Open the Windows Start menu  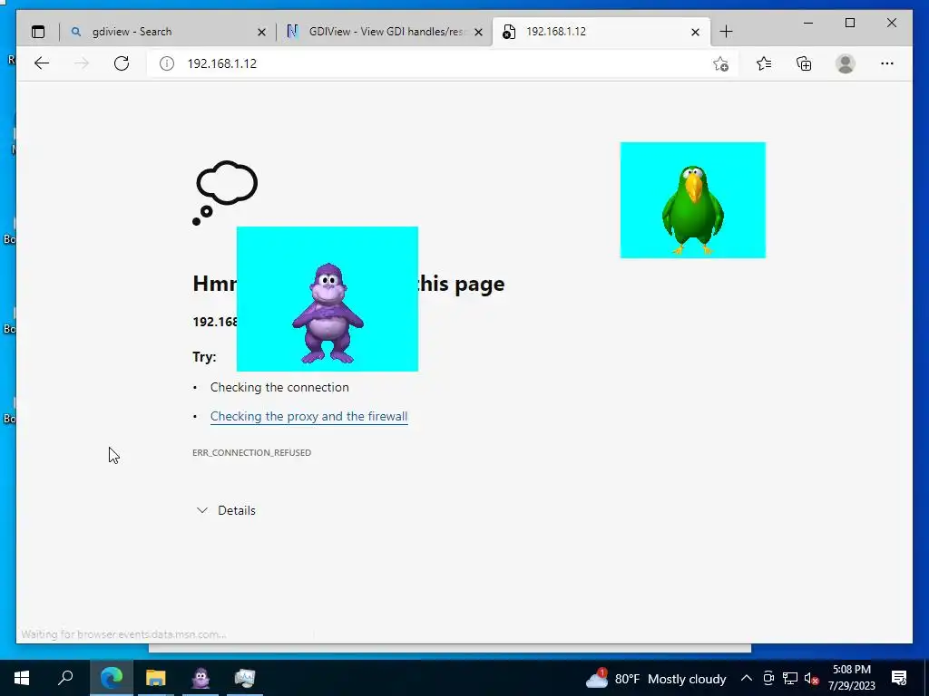(22, 678)
